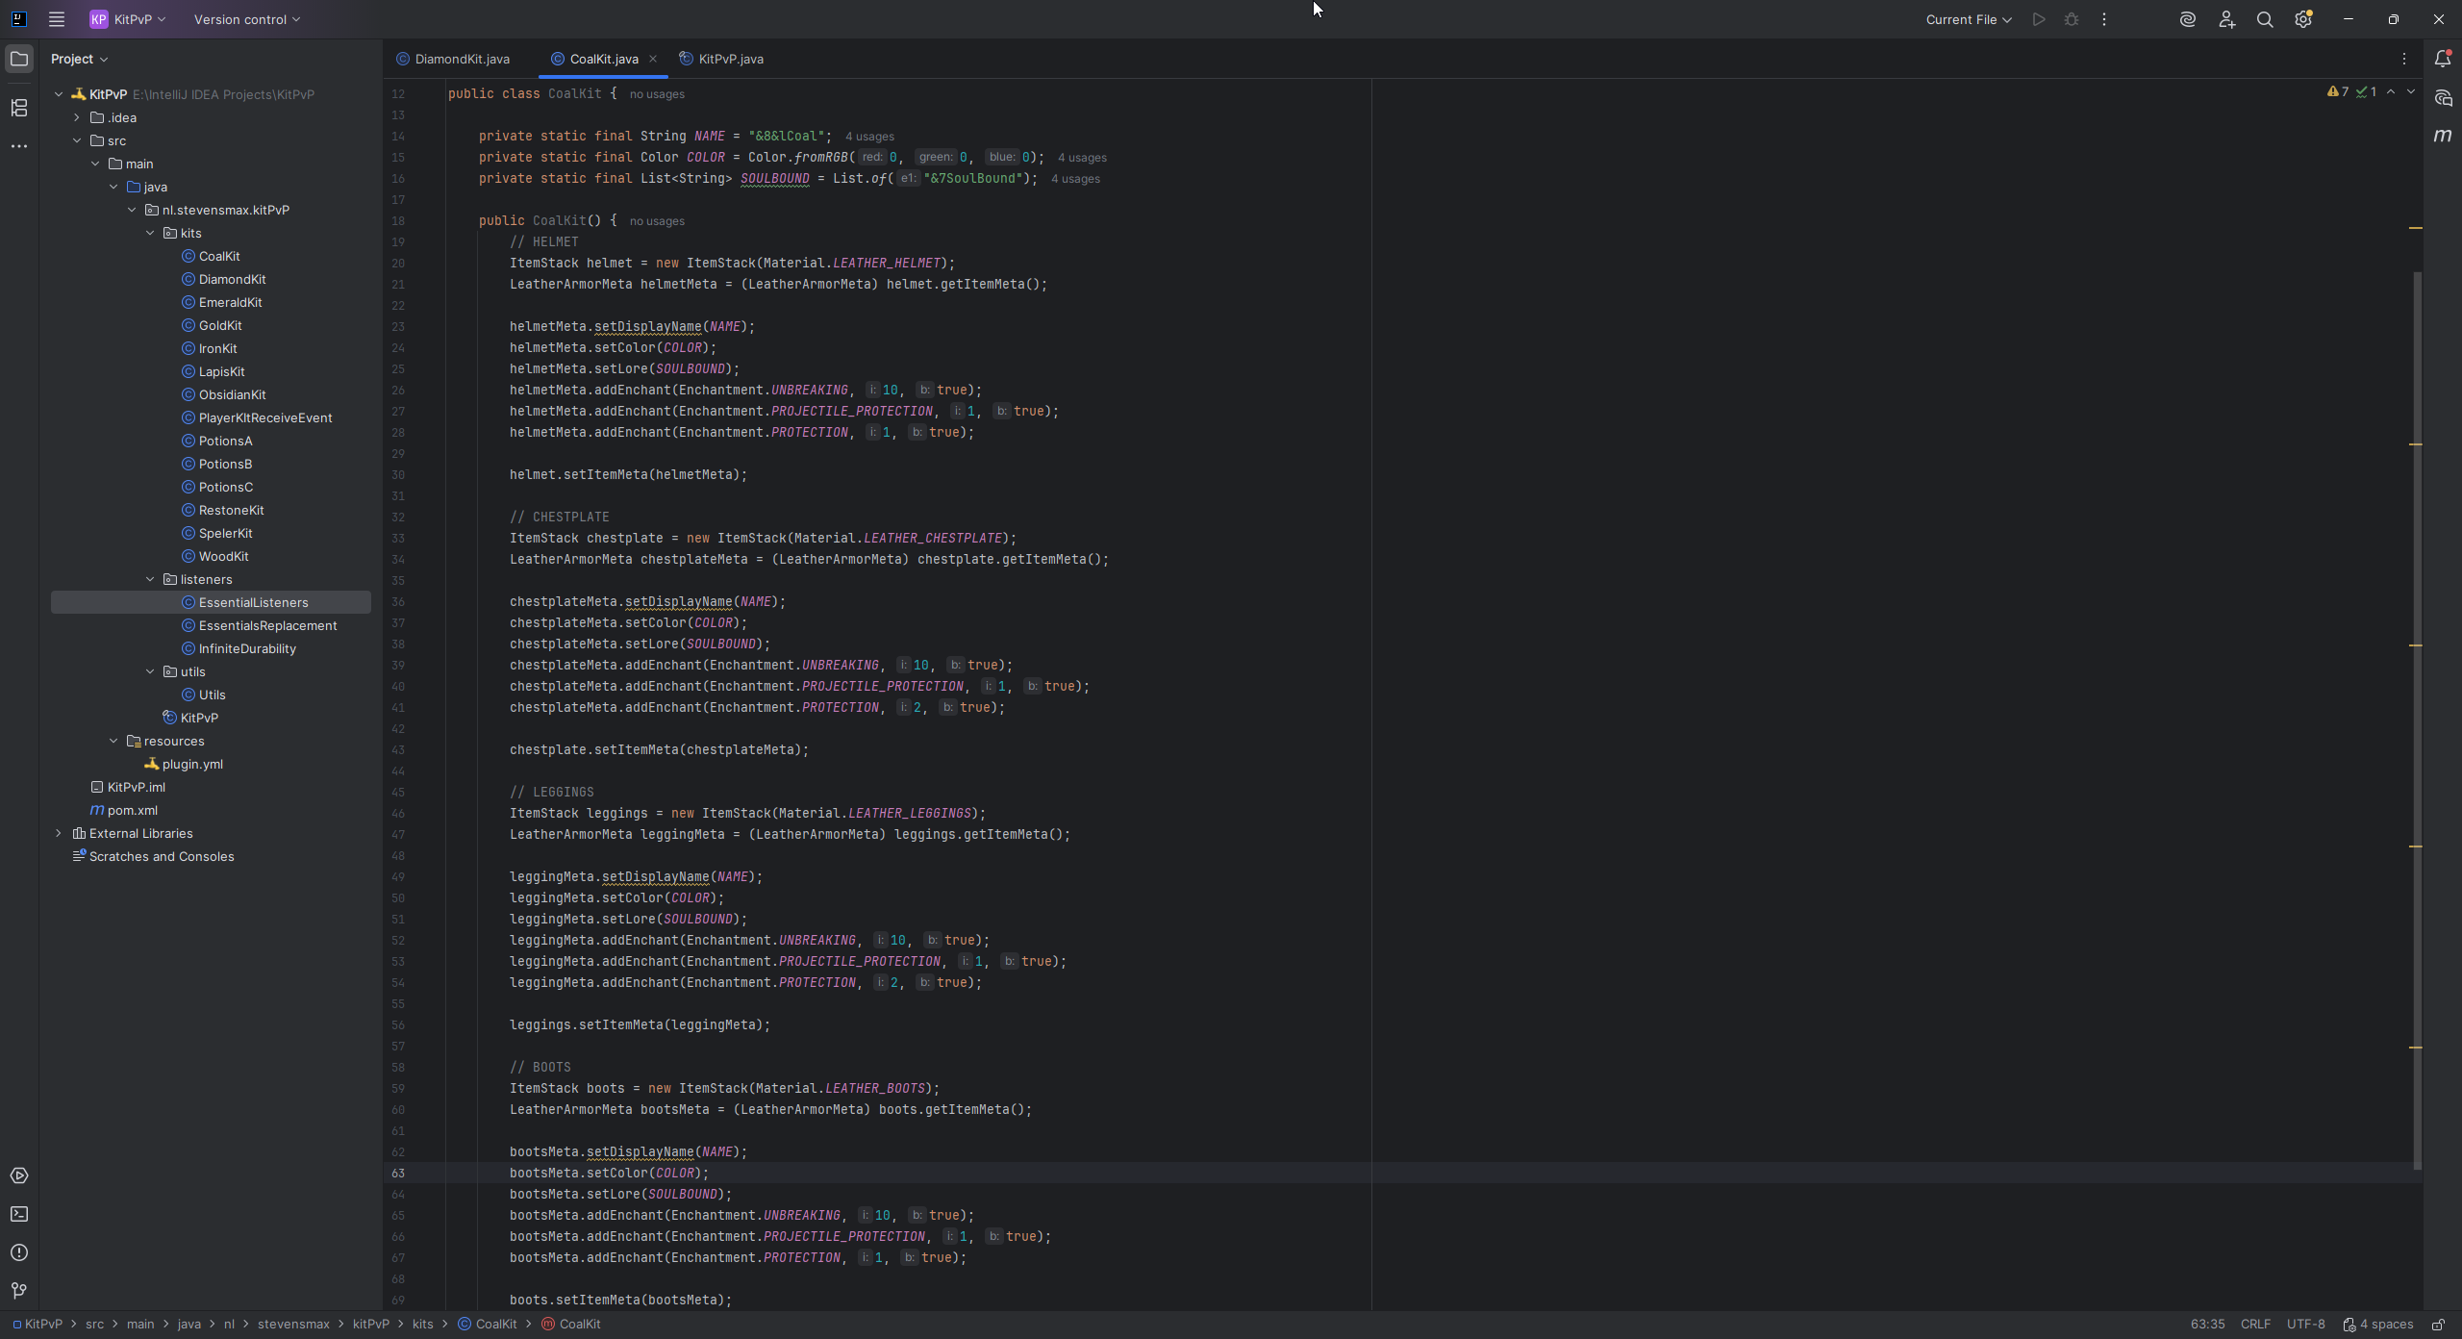Switch to the KitPvP.java tab

coord(730,59)
